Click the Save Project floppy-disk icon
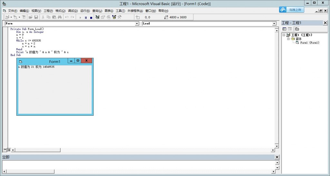 tap(36, 17)
